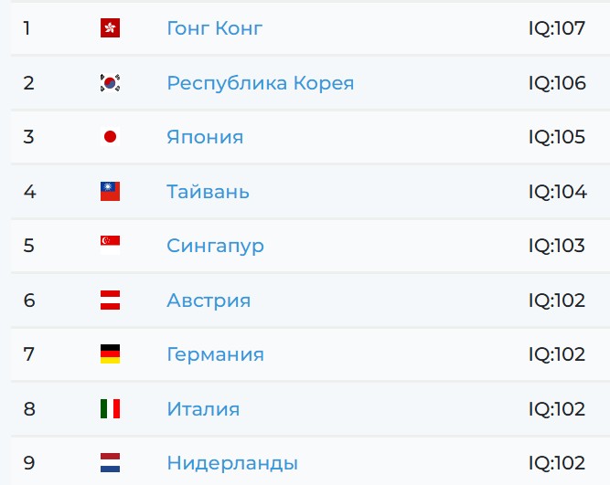
Task: Click the South Korea flag icon
Action: pos(110,83)
